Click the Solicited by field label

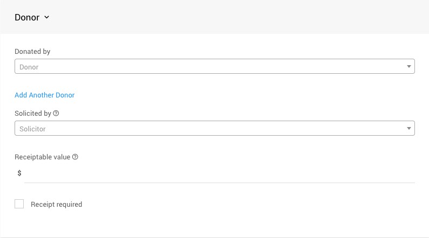pos(32,114)
